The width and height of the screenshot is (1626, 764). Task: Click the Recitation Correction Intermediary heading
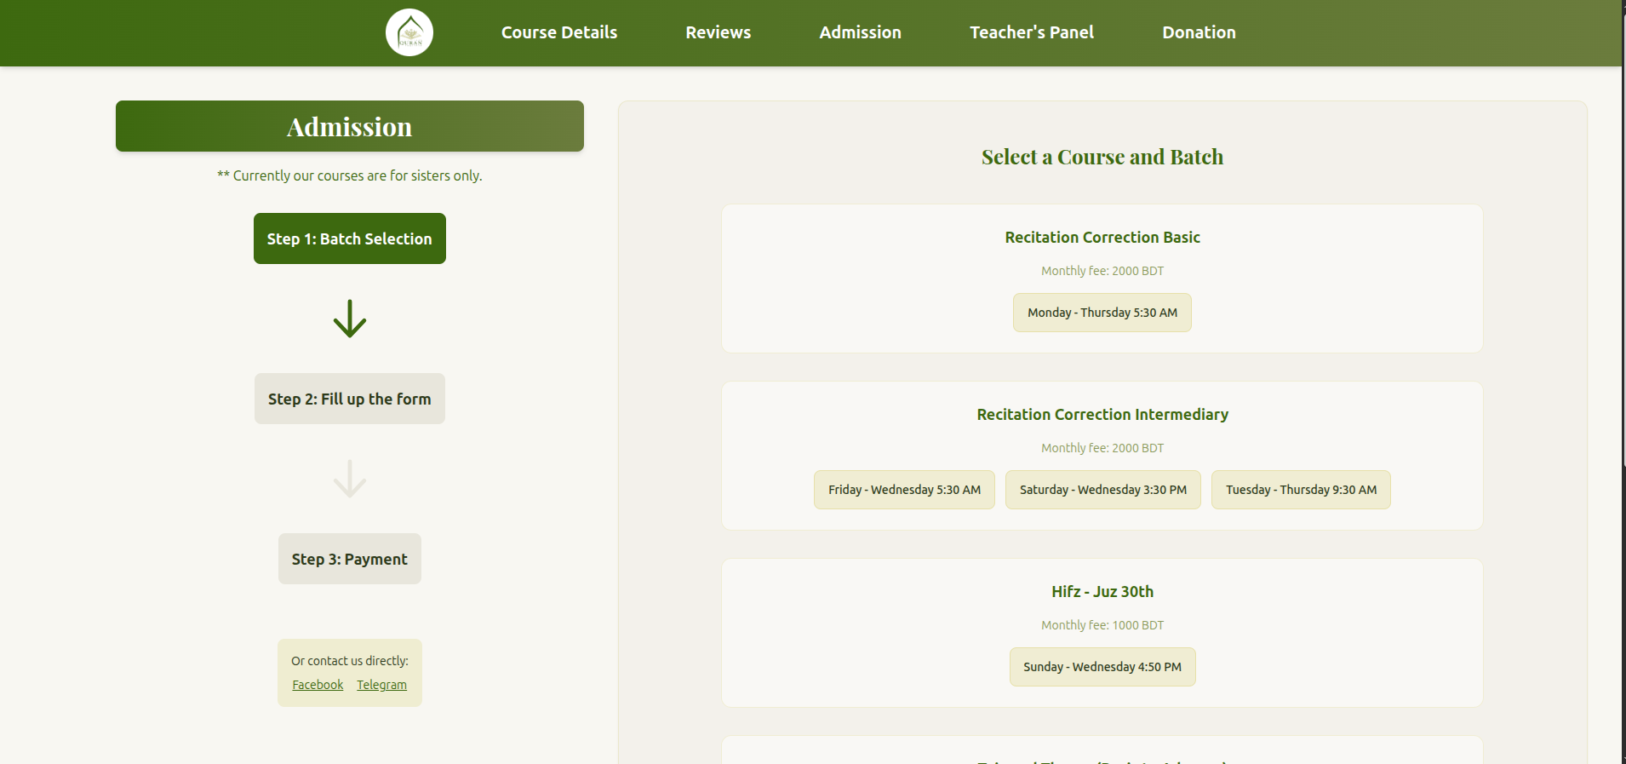click(1102, 415)
